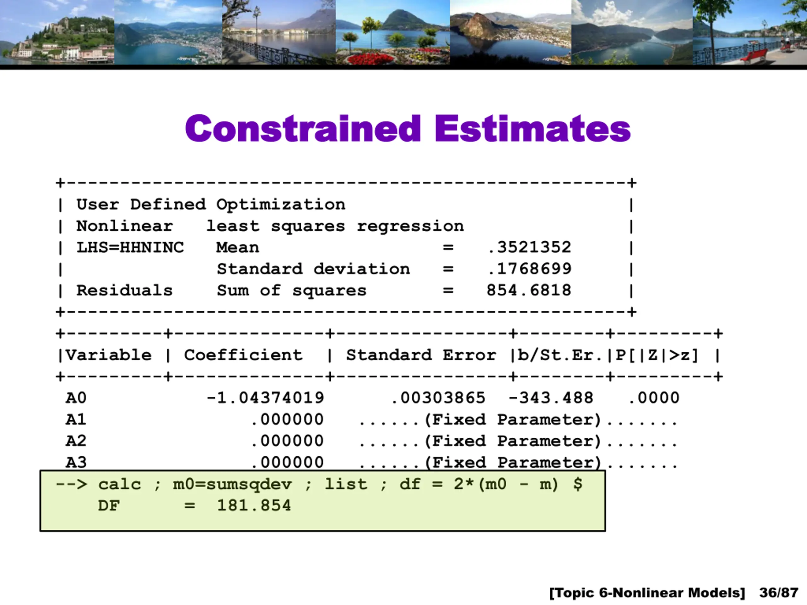Click the aerial bay view photo
The image size is (807, 605).
tap(168, 32)
